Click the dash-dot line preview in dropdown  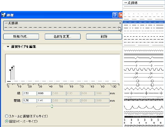coord(62,27)
